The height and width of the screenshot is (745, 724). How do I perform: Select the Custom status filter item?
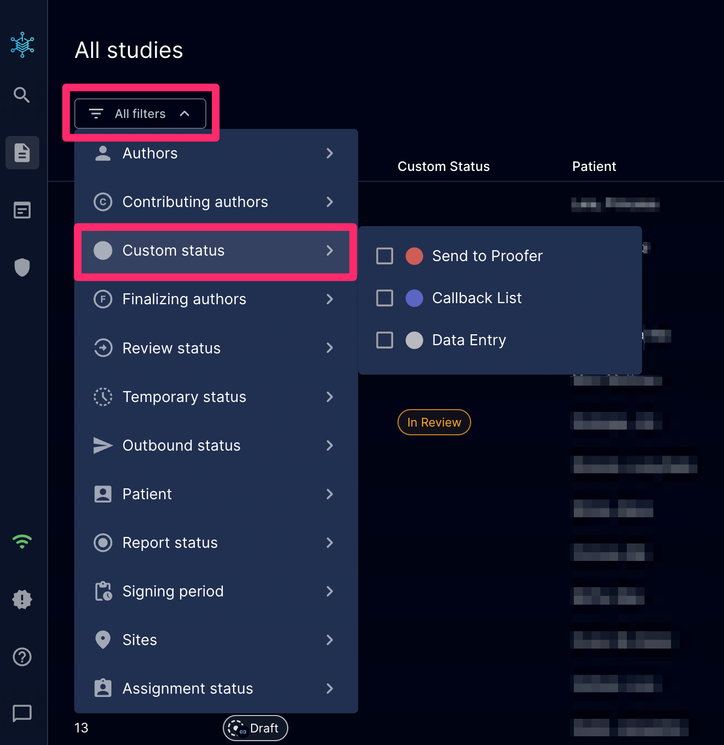pos(216,250)
